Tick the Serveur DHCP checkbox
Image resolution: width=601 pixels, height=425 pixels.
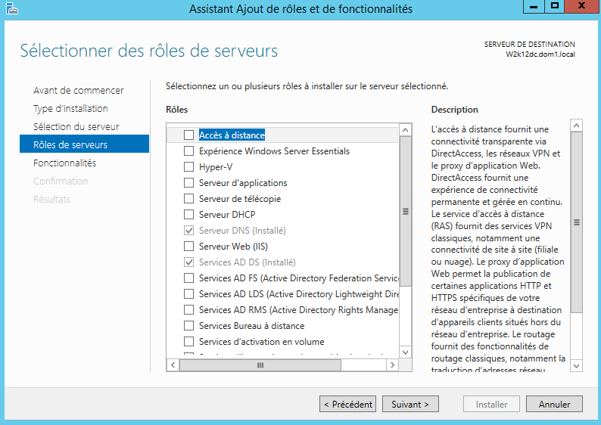pyautogui.click(x=189, y=215)
